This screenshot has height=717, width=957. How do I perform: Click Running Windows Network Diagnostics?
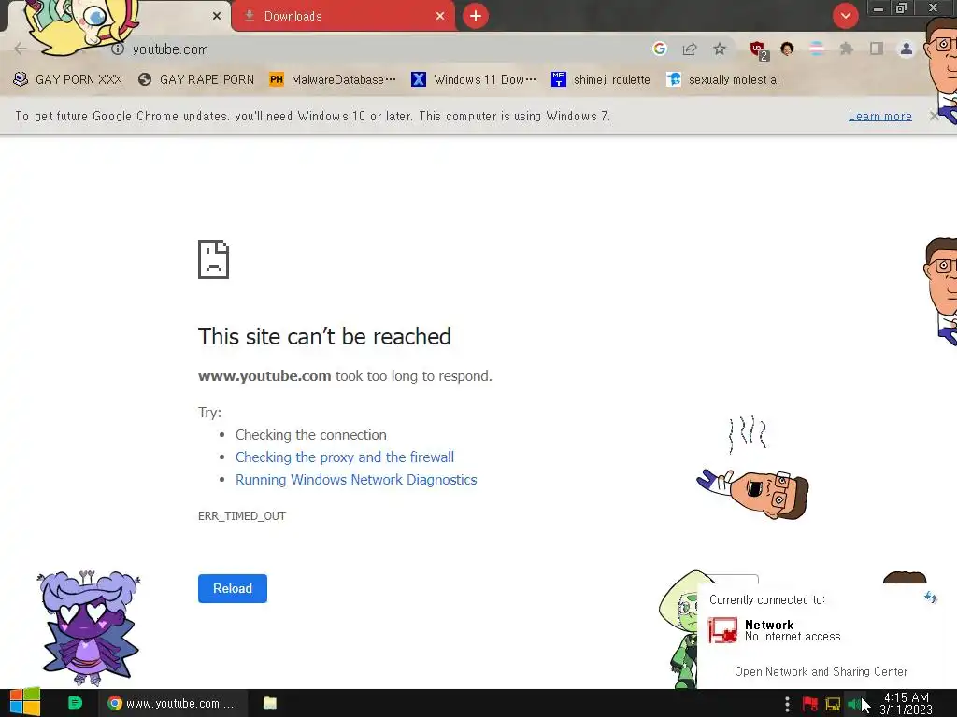(356, 480)
